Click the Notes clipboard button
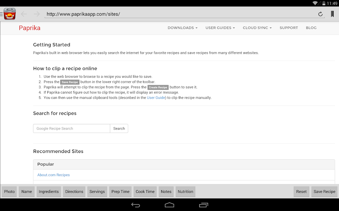This screenshot has width=339, height=211. click(166, 192)
